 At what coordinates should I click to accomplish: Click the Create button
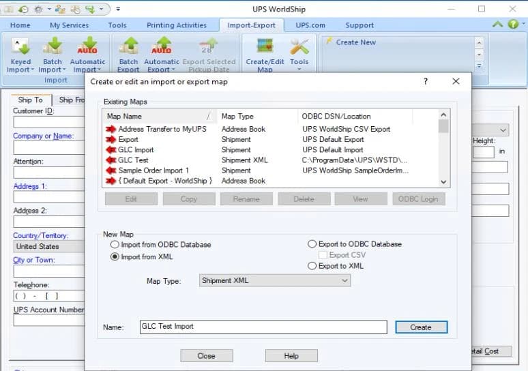421,327
